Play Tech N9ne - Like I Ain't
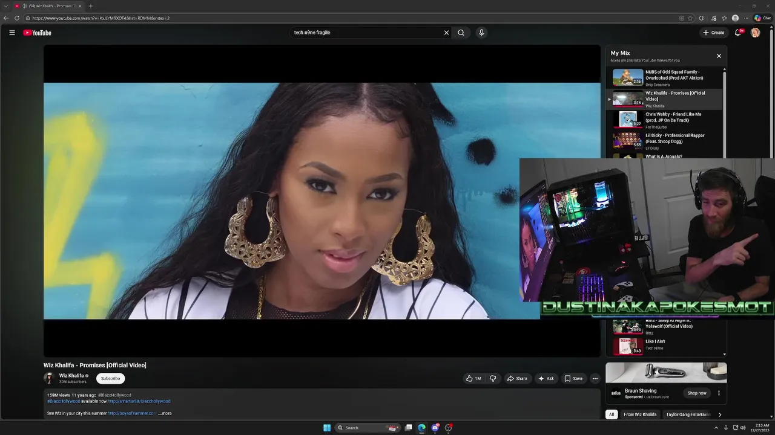Image resolution: width=775 pixels, height=435 pixels. (666, 346)
